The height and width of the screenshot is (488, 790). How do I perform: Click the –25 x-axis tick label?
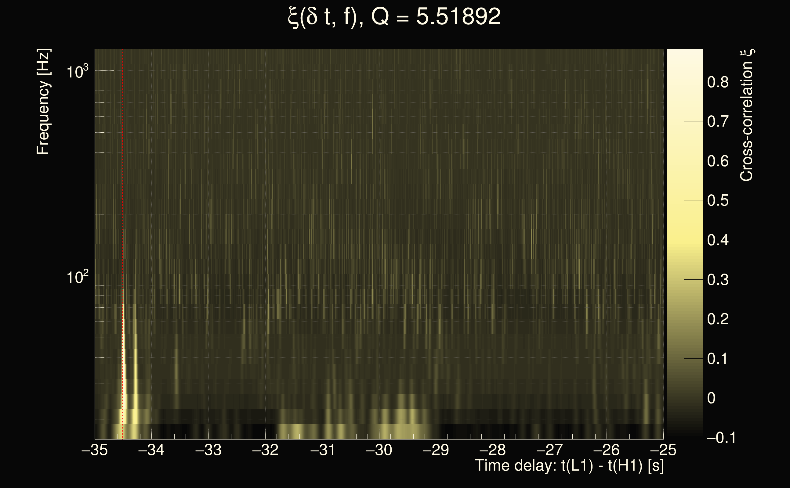click(x=663, y=450)
